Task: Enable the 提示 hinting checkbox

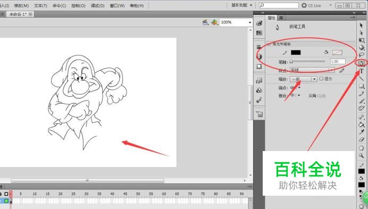Action: point(321,79)
